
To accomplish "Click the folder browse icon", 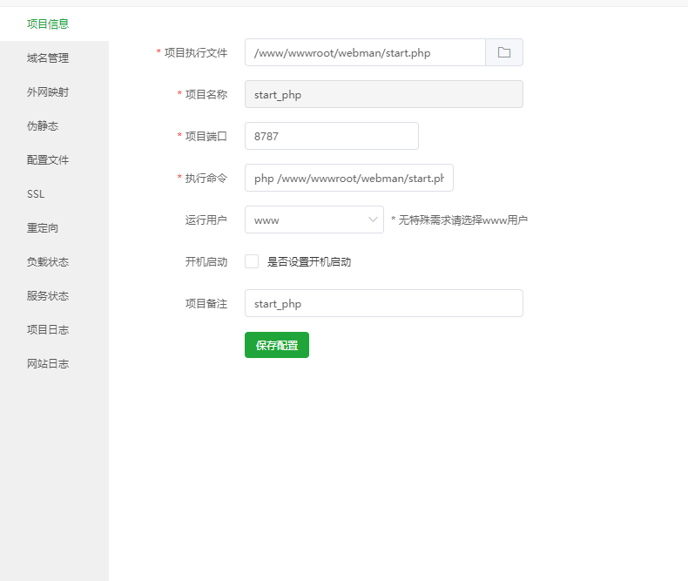I will pyautogui.click(x=504, y=52).
